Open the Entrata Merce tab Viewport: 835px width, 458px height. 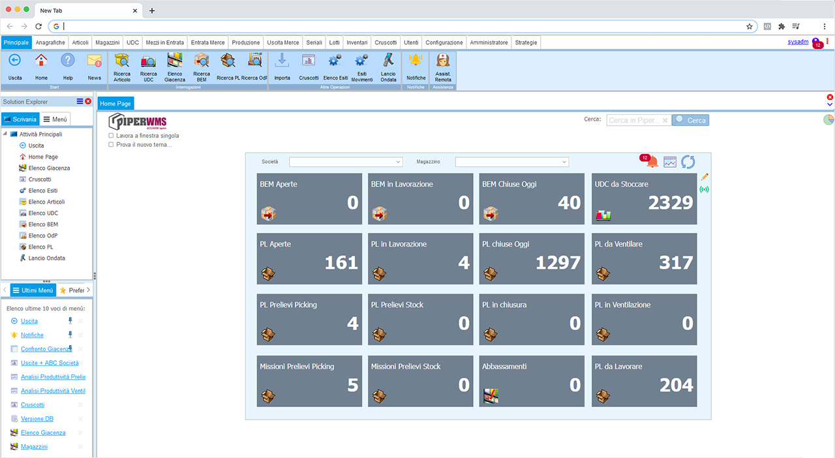click(x=208, y=42)
